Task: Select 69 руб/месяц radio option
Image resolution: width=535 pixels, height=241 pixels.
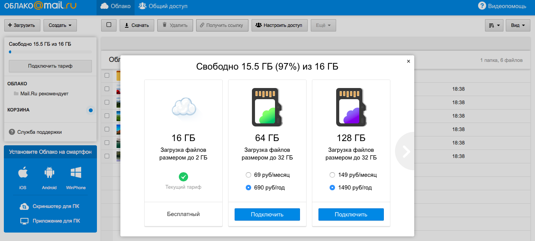Action: pyautogui.click(x=248, y=175)
